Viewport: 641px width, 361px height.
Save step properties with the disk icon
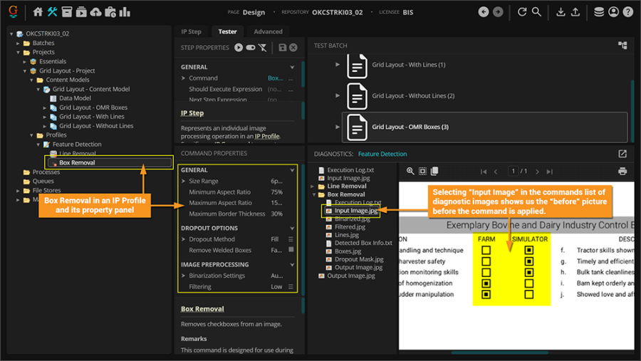[283, 48]
